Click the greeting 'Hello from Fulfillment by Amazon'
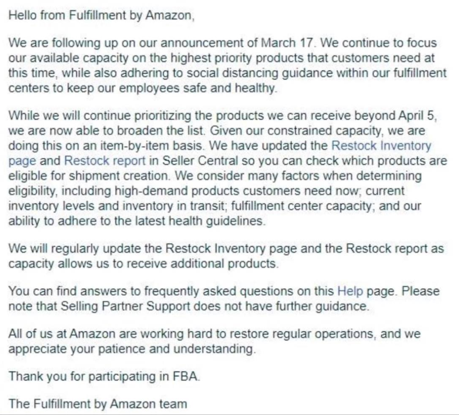Viewport: 459px width, 415px height. tap(101, 15)
